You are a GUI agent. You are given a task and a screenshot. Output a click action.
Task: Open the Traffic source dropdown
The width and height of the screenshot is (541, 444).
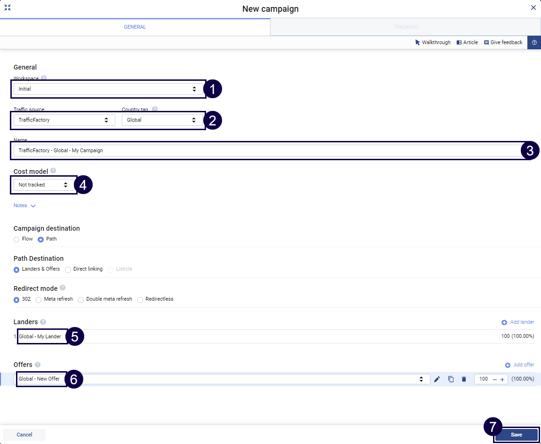pyautogui.click(x=64, y=120)
